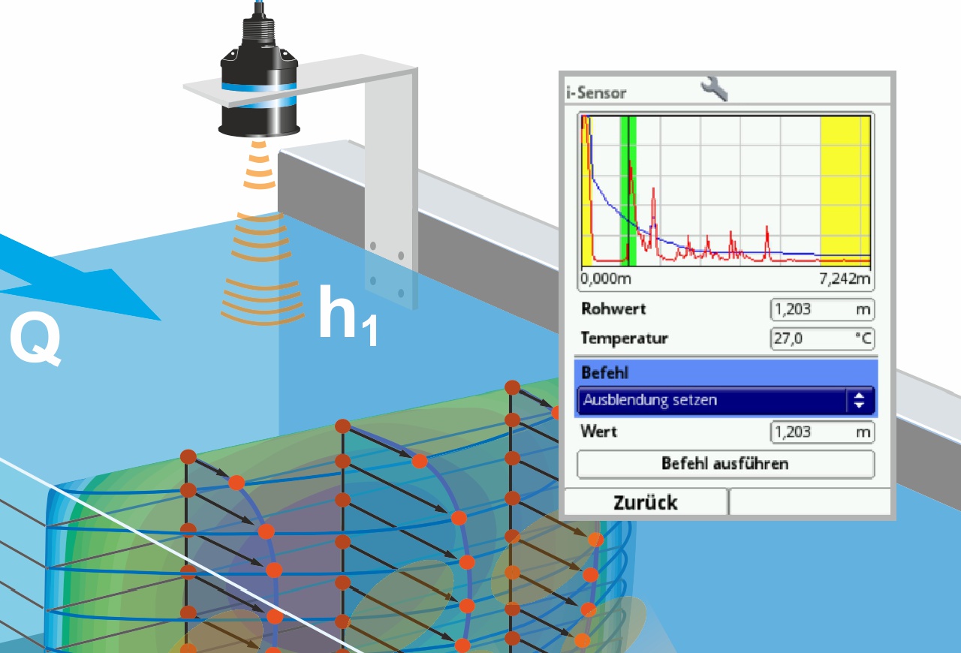
Task: Click the 7,242m axis label
Action: (x=845, y=279)
